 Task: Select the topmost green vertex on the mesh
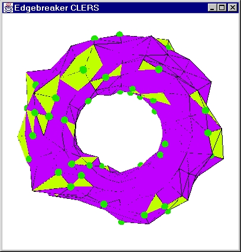pyautogui.click(x=119, y=34)
